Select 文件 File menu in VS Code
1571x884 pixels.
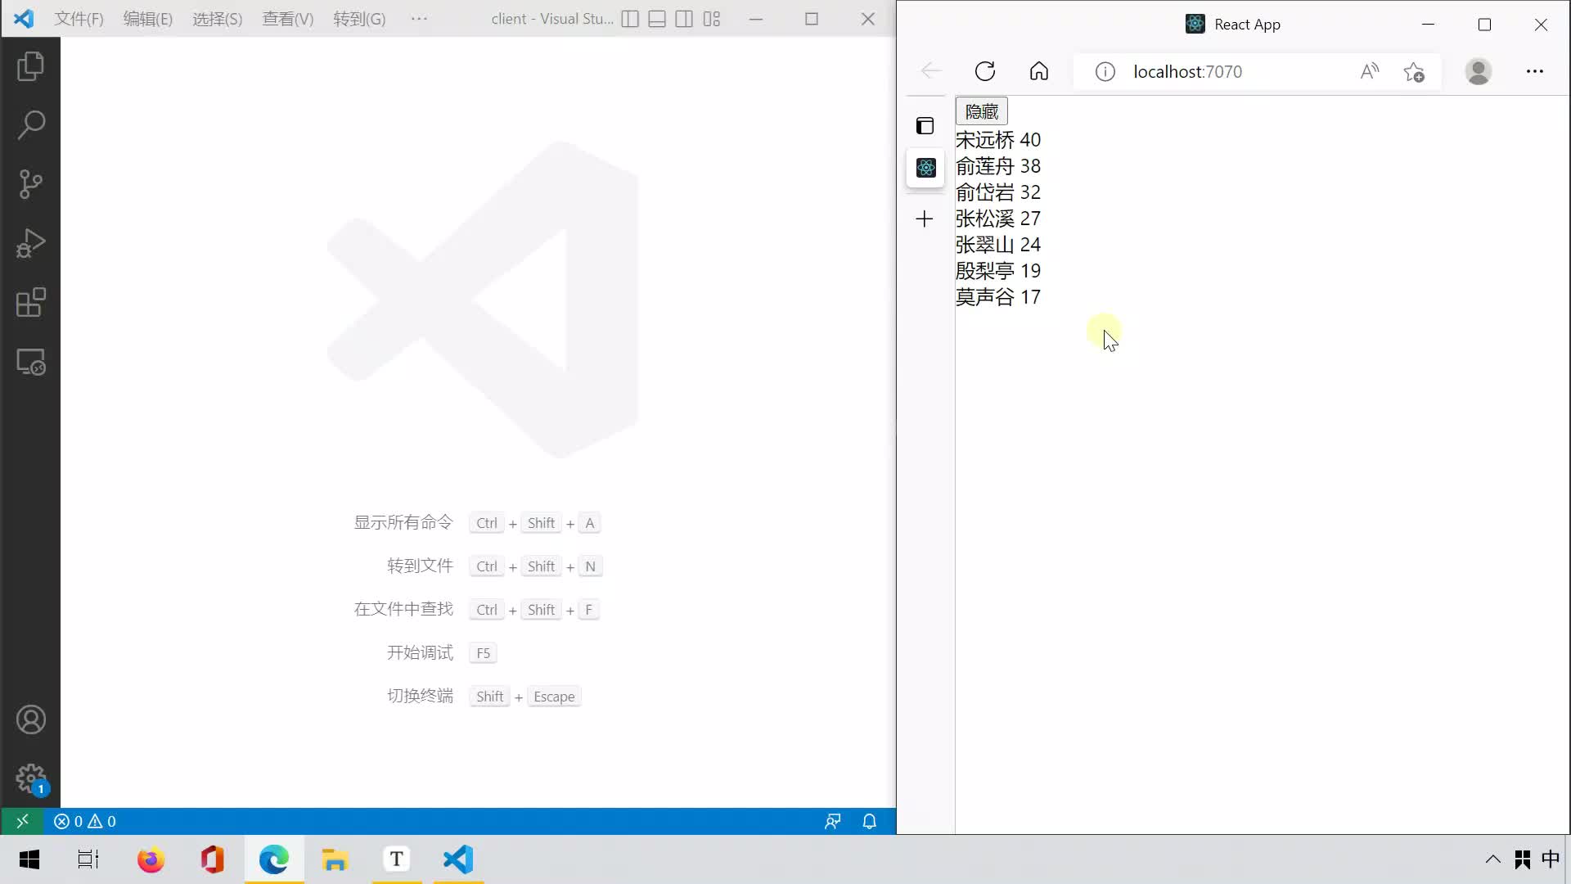[x=79, y=18]
